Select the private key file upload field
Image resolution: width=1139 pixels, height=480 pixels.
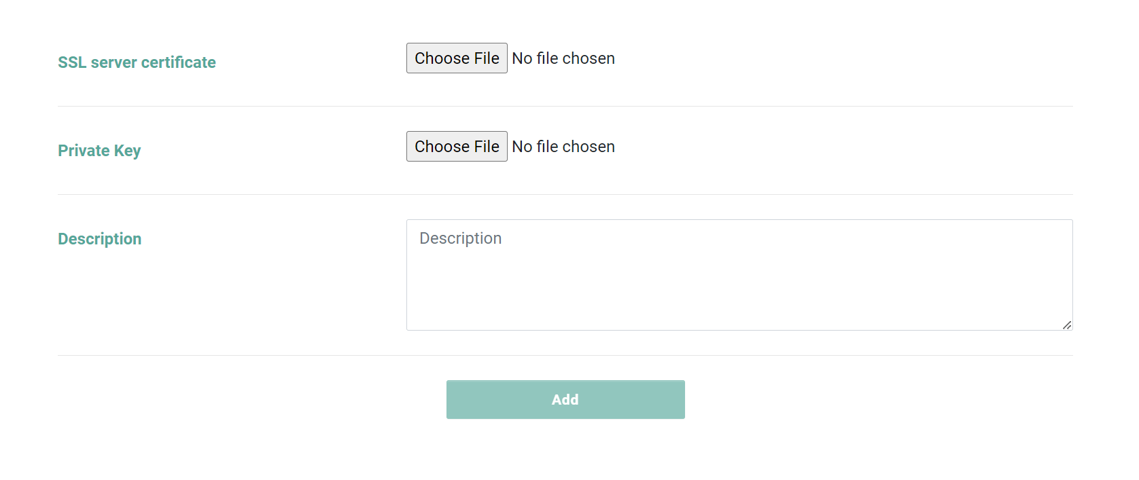511,147
